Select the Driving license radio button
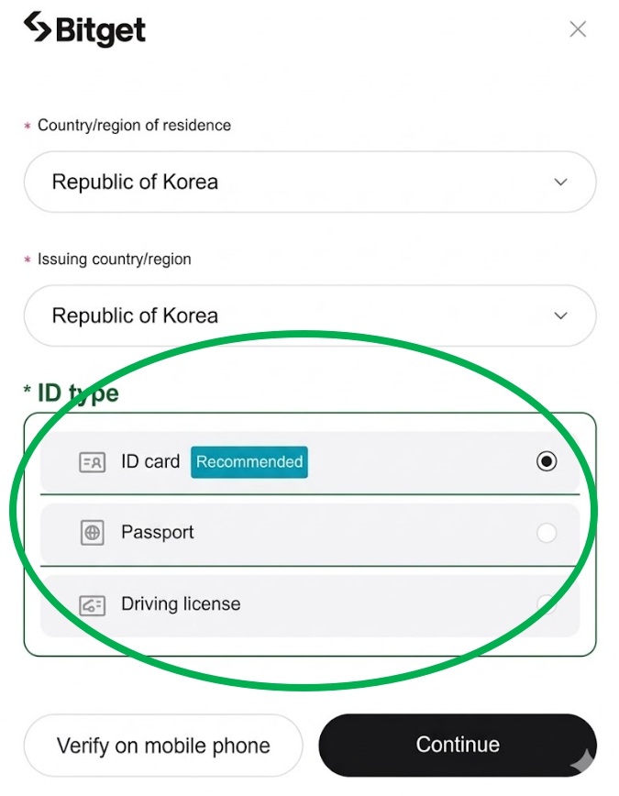Screen dimensions: 619x796 pyautogui.click(x=547, y=604)
